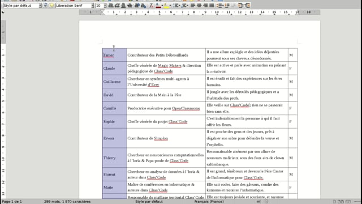Clear direct formatting icon
The image size is (362, 204).
(x=151, y=5)
